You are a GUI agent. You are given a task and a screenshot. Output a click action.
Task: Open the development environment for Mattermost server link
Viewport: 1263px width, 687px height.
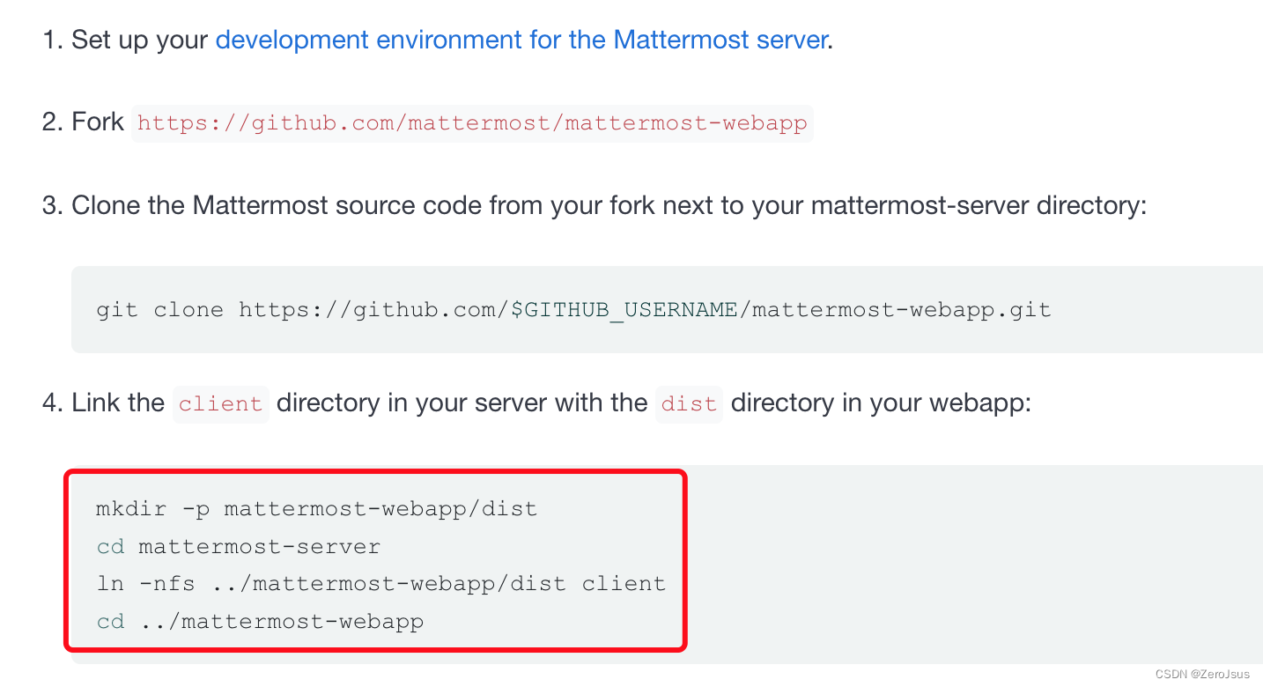[521, 40]
